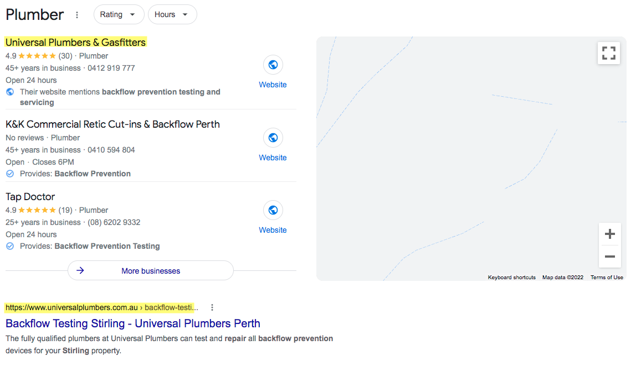Open map Keyboard shortcuts
Screen dimensions: 641x366
[511, 278]
